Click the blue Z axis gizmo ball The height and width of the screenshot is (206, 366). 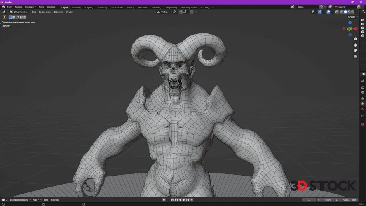click(350, 23)
